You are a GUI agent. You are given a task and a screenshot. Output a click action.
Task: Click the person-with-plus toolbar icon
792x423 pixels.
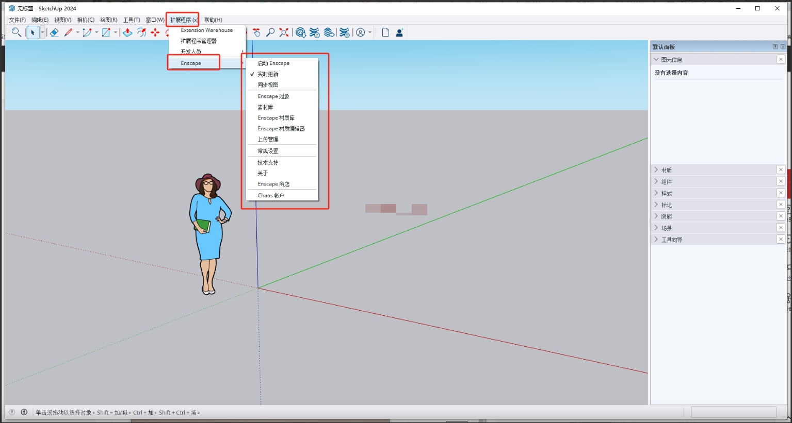point(399,32)
